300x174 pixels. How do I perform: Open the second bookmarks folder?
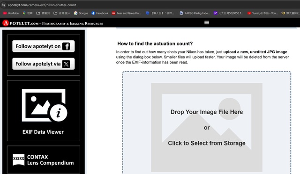pyautogui.click(x=62, y=13)
